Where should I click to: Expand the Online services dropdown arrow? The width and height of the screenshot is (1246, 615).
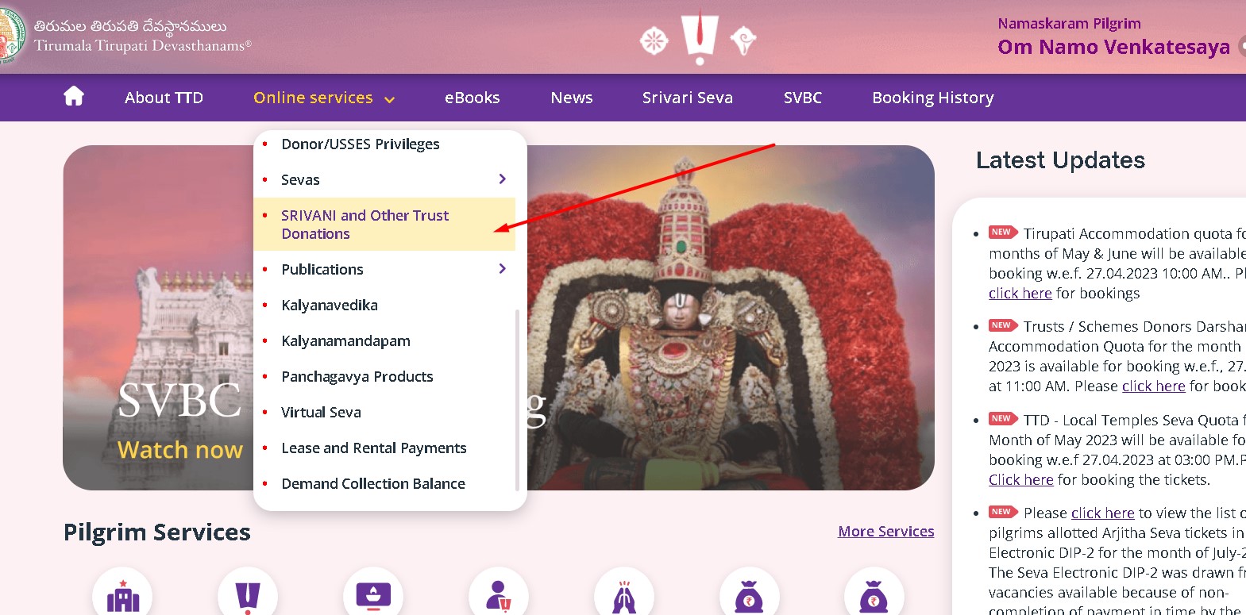[389, 100]
